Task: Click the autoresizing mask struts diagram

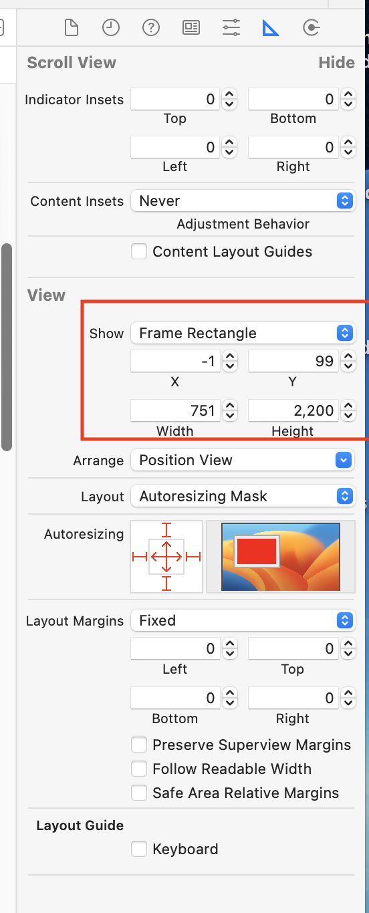Action: point(166,557)
